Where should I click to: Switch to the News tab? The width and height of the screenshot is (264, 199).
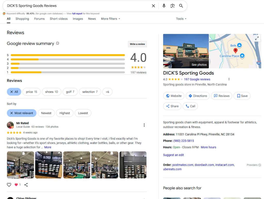pyautogui.click(x=92, y=19)
